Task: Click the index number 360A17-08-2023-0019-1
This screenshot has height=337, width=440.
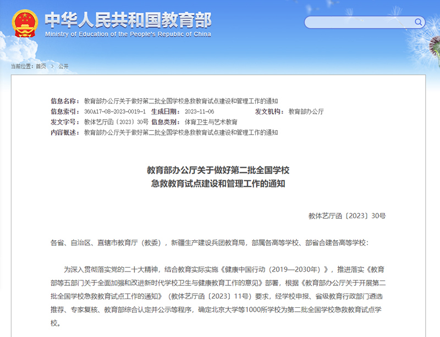Action: (114, 112)
